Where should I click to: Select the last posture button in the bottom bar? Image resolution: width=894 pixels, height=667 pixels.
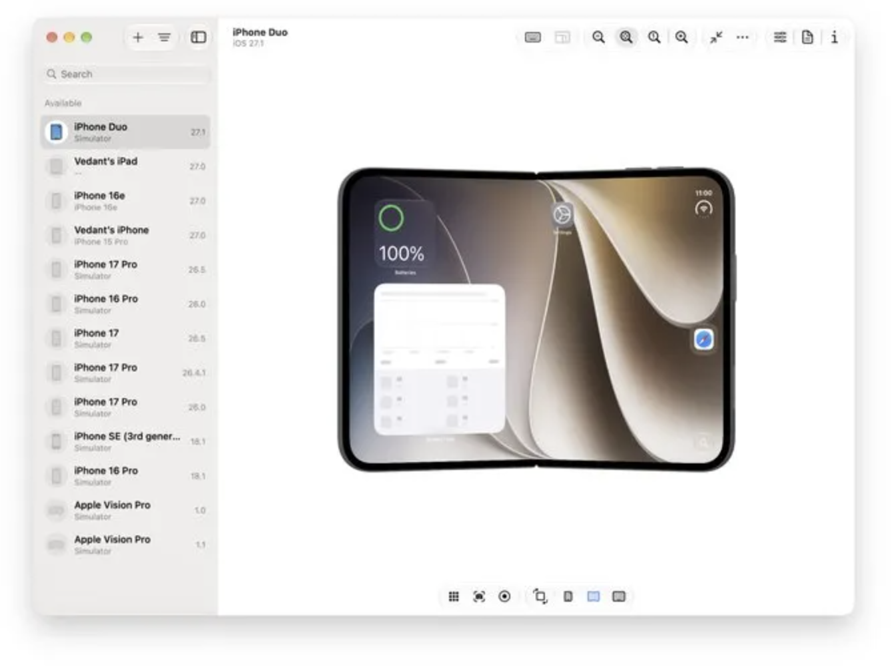tap(619, 596)
